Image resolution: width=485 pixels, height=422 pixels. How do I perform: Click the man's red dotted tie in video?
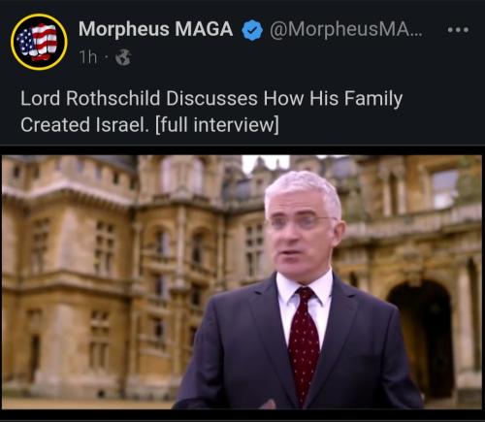tap(303, 342)
